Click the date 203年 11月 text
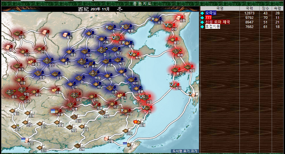 coord(100,9)
